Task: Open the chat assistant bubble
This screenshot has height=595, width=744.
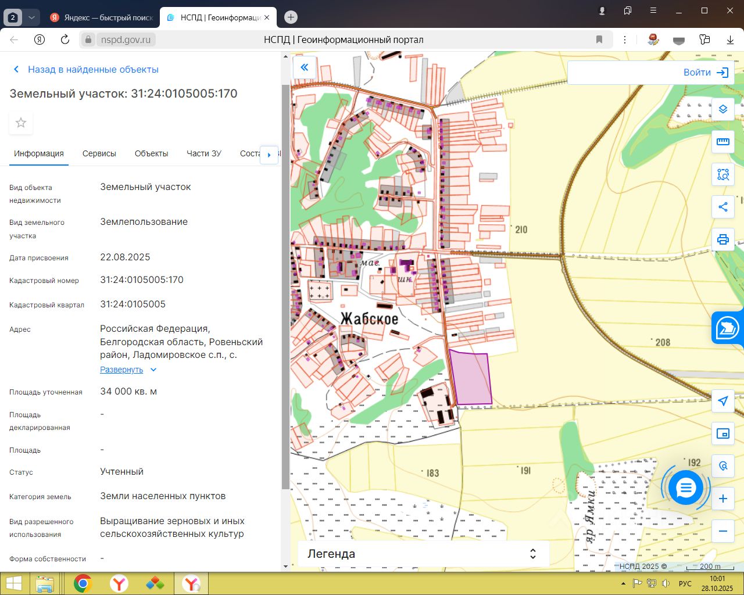Action: [686, 488]
